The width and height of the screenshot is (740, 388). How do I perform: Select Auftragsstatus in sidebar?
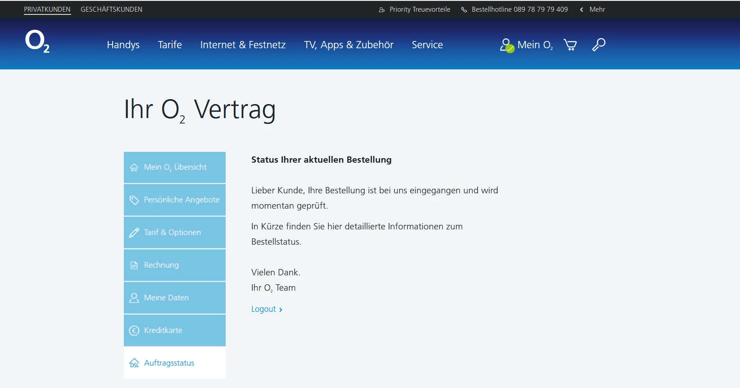pos(175,363)
